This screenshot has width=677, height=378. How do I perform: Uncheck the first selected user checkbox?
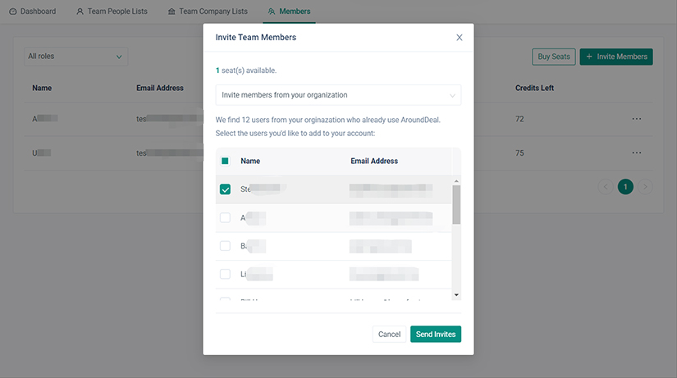[x=226, y=189]
